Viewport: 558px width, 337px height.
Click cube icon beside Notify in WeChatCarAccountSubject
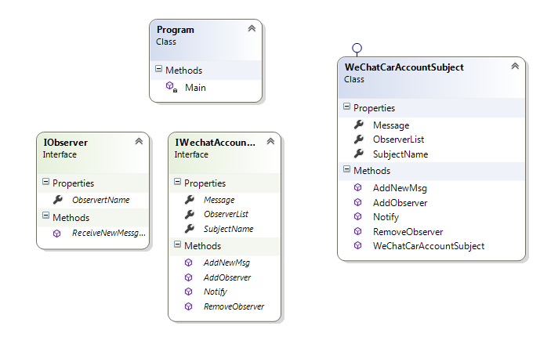[357, 217]
